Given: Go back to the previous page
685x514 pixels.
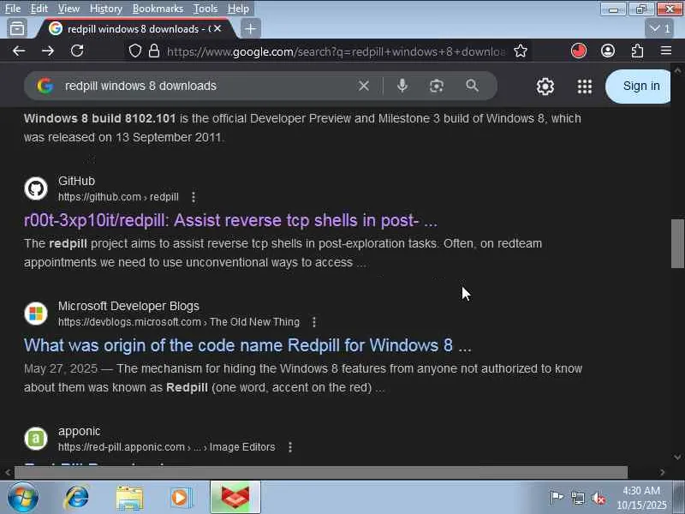Looking at the screenshot, I should click(x=19, y=51).
